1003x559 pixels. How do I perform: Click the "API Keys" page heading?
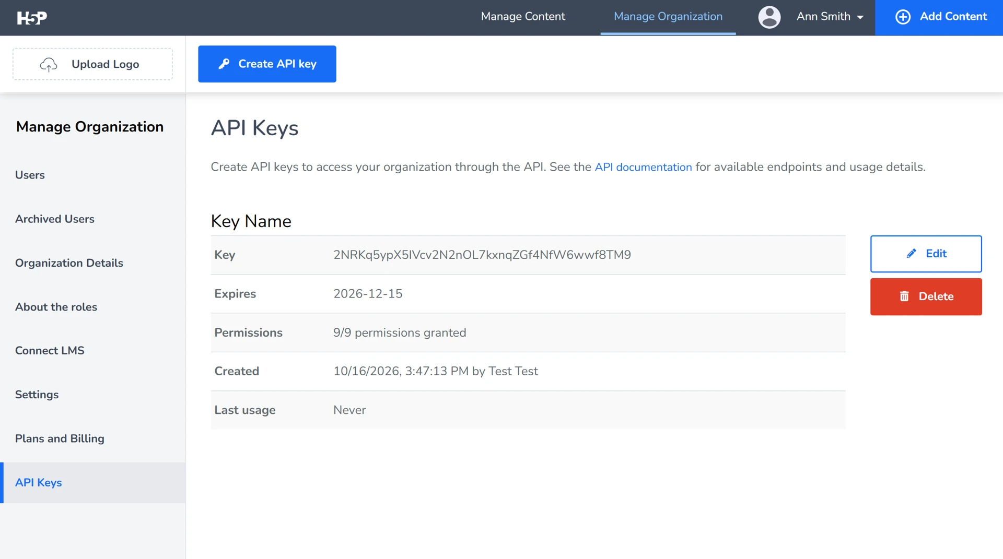254,128
